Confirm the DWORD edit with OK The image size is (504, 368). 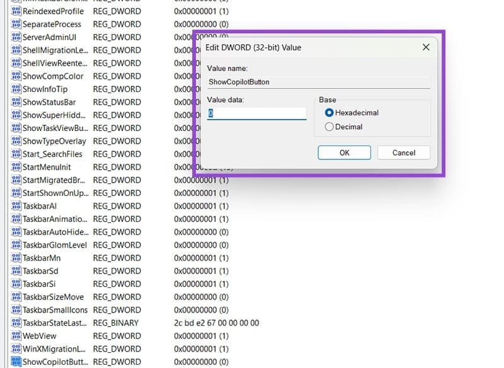344,152
